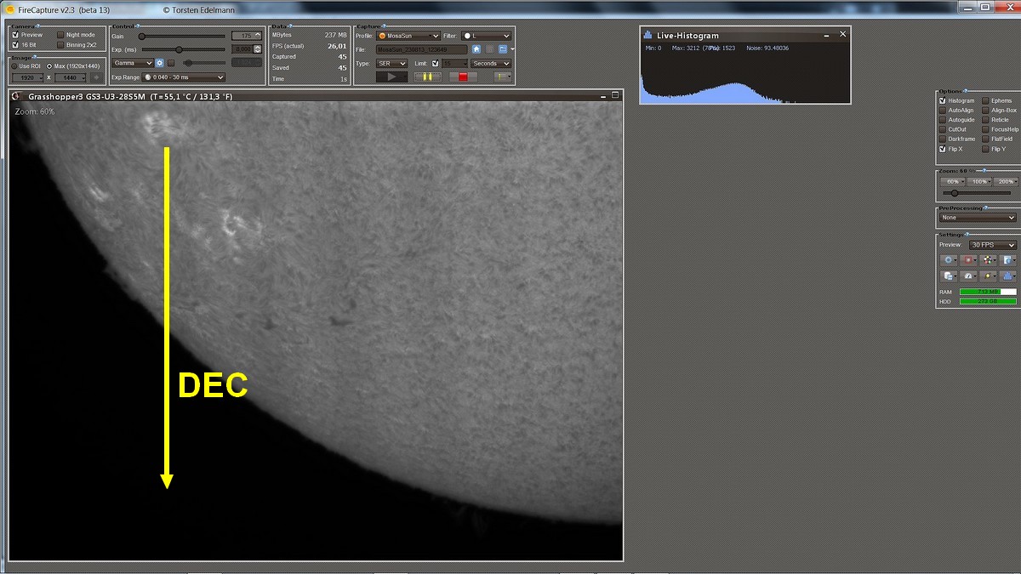Toggle the Histogram option checkbox
This screenshot has height=574, width=1021.
tap(943, 100)
